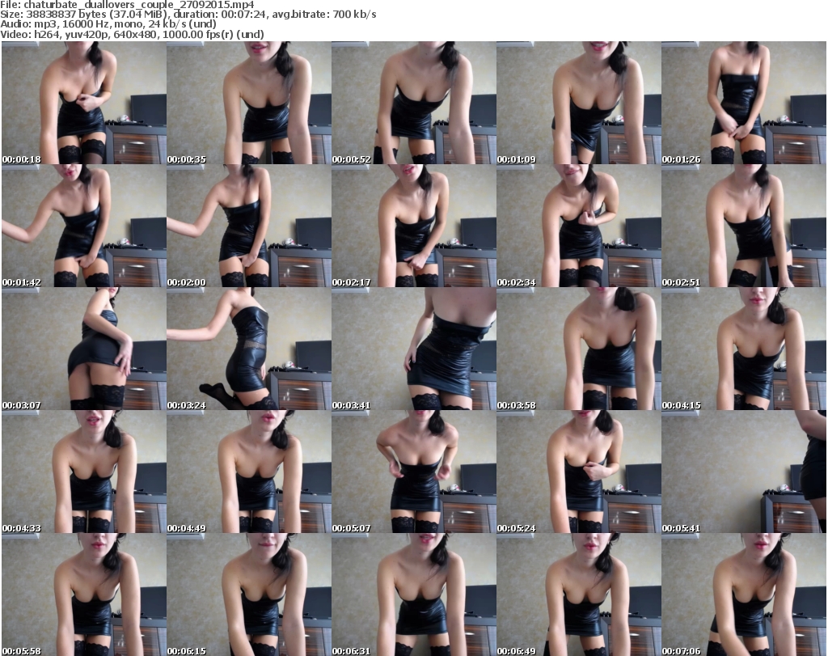Select the 'Video: h264, yuv420p' info line

pyautogui.click(x=132, y=34)
